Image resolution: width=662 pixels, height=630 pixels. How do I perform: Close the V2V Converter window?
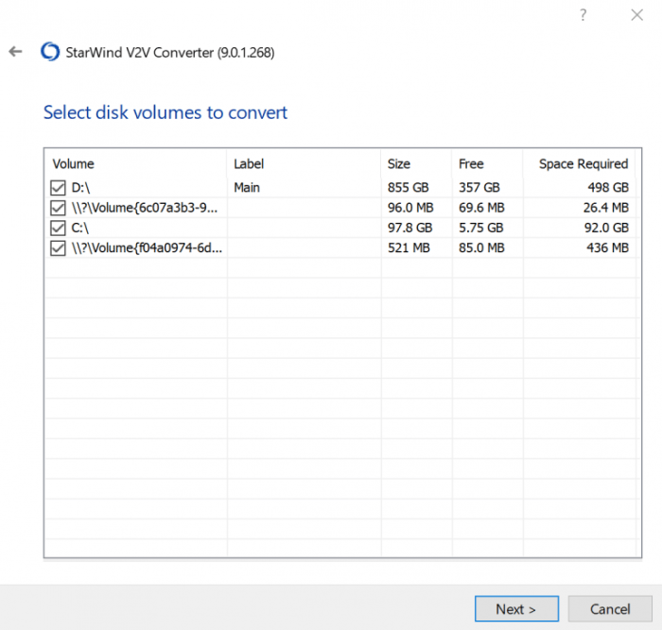click(636, 15)
